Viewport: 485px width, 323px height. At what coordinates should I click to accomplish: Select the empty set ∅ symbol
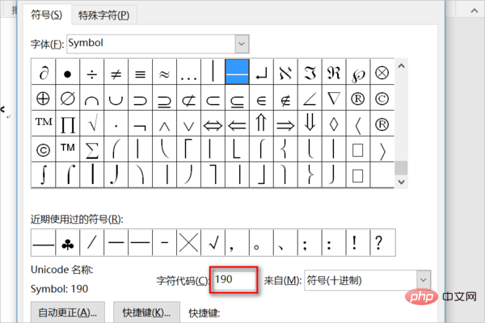point(67,99)
